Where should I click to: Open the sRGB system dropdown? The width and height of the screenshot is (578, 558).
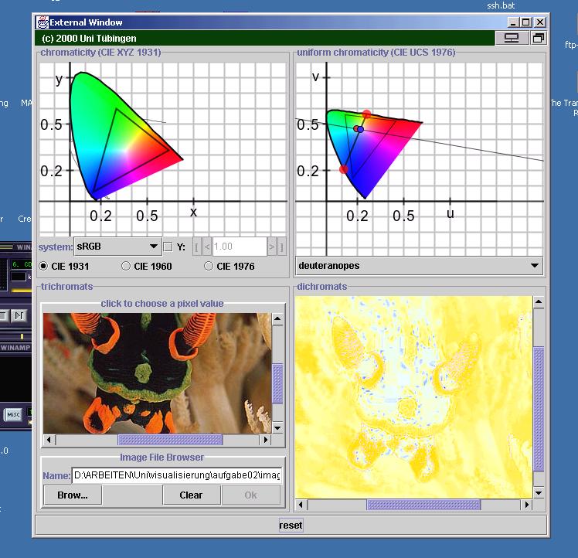[117, 247]
